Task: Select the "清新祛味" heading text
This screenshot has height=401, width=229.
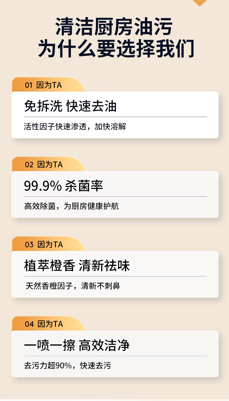Action: pos(104,266)
